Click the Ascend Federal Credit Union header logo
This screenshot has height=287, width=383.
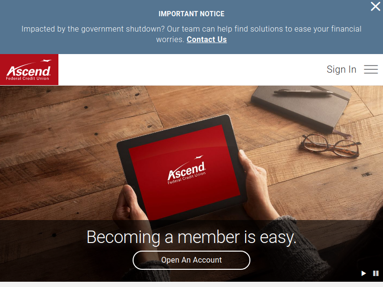[x=29, y=69]
